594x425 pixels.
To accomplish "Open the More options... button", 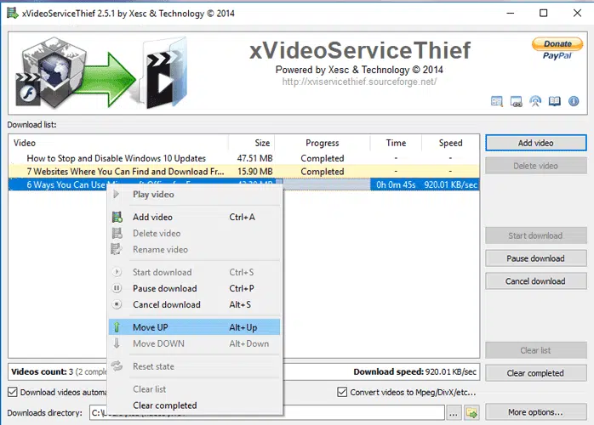I will coord(535,412).
